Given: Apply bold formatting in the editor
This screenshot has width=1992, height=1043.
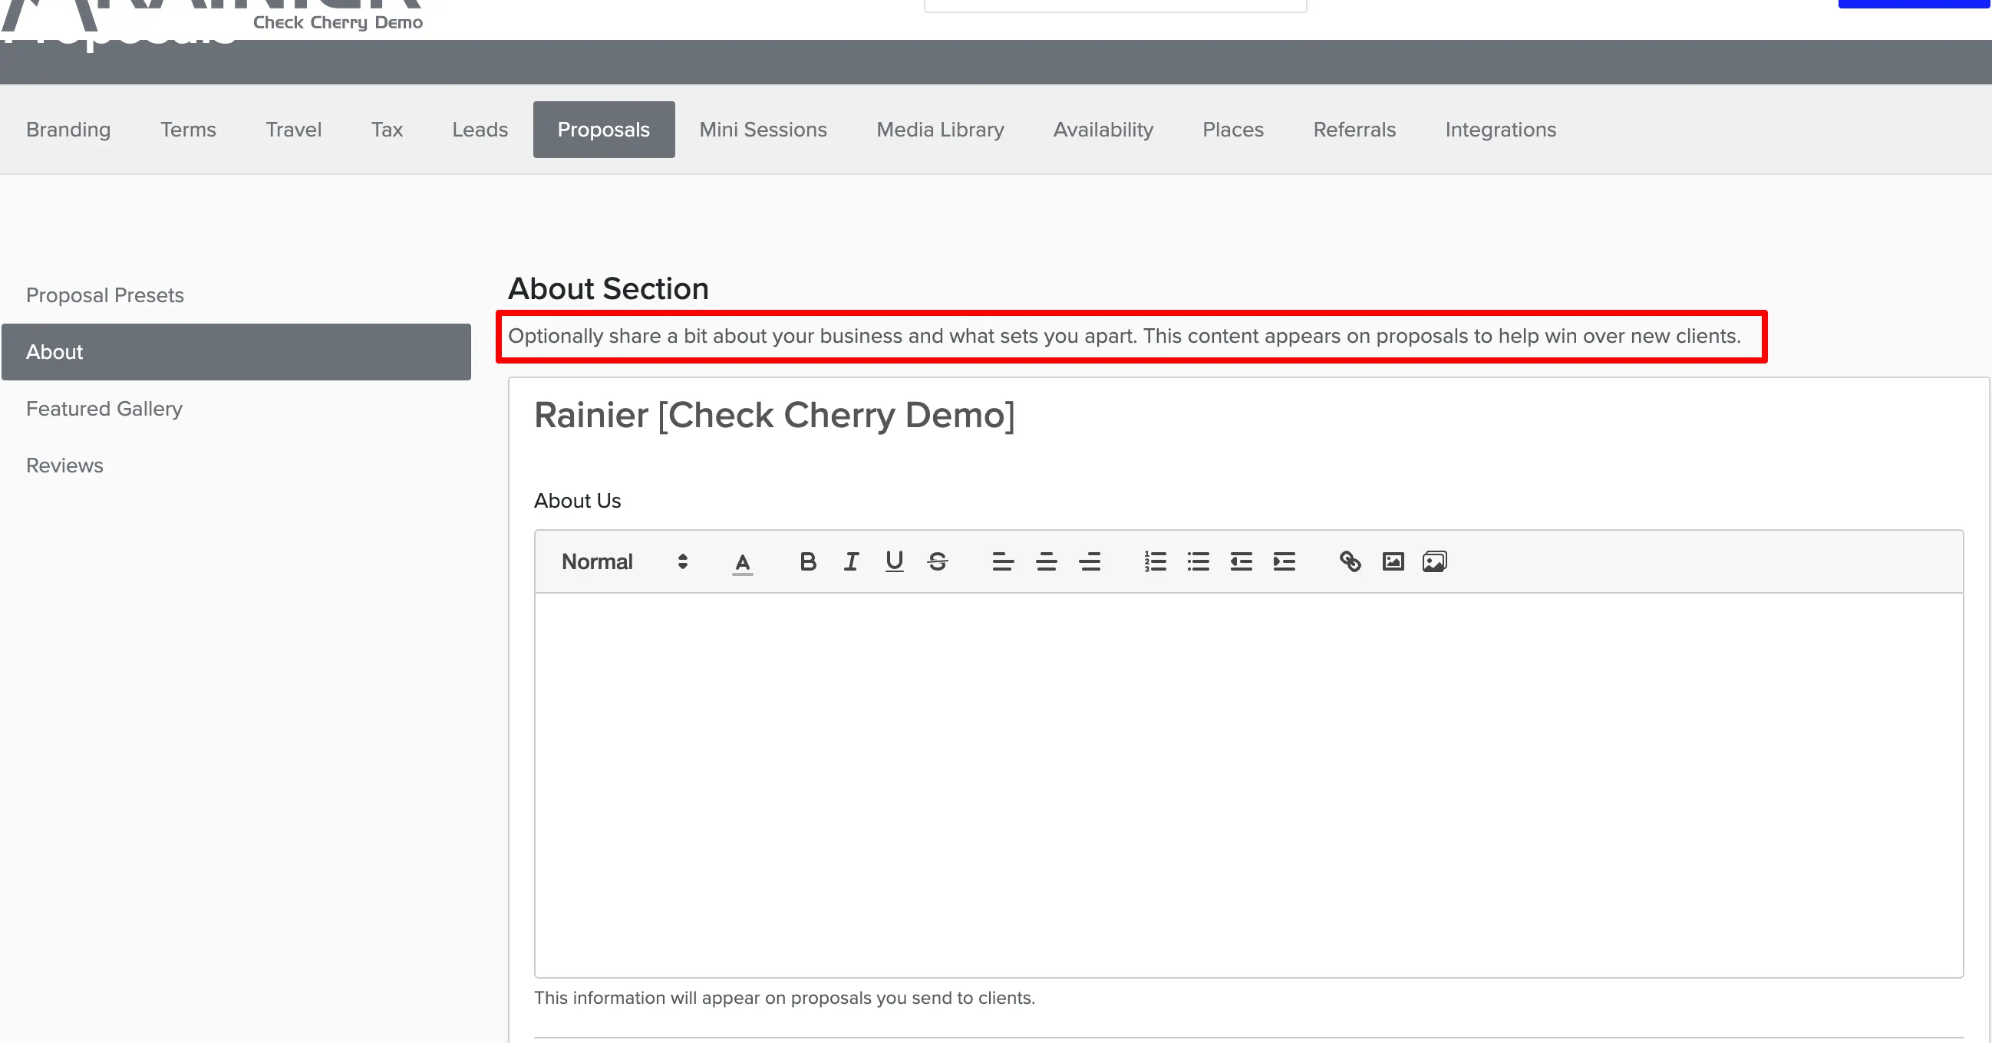Looking at the screenshot, I should [808, 561].
